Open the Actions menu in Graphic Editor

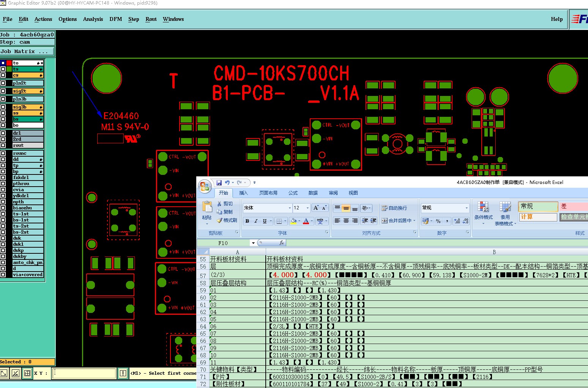point(43,19)
